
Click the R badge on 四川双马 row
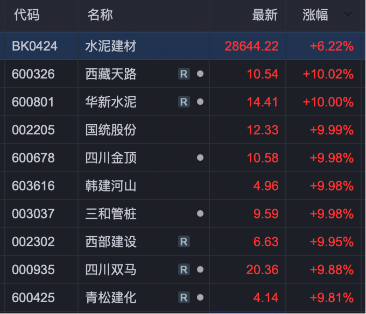coord(184,270)
